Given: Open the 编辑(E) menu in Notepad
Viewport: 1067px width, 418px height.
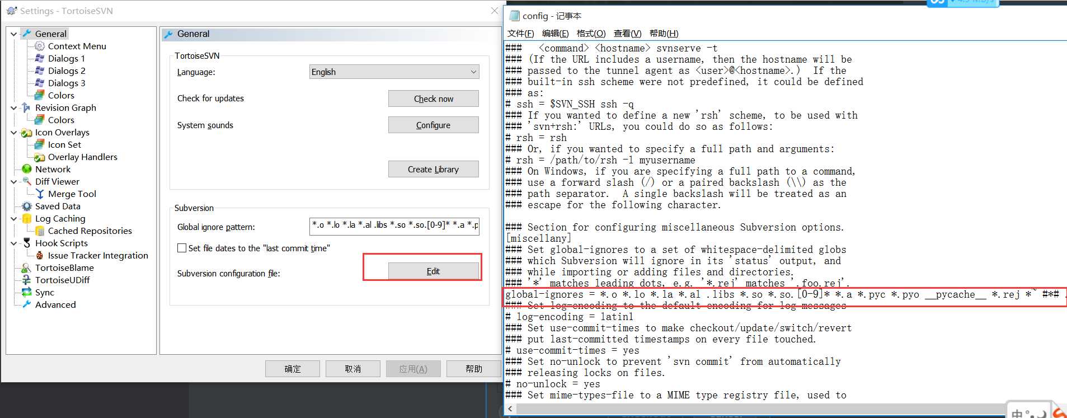Looking at the screenshot, I should pyautogui.click(x=555, y=34).
